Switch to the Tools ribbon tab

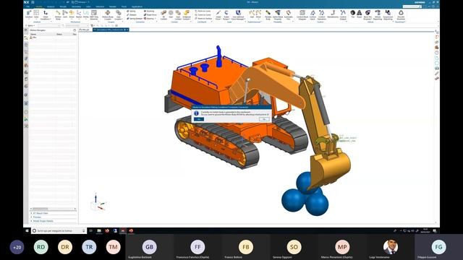tap(124, 6)
